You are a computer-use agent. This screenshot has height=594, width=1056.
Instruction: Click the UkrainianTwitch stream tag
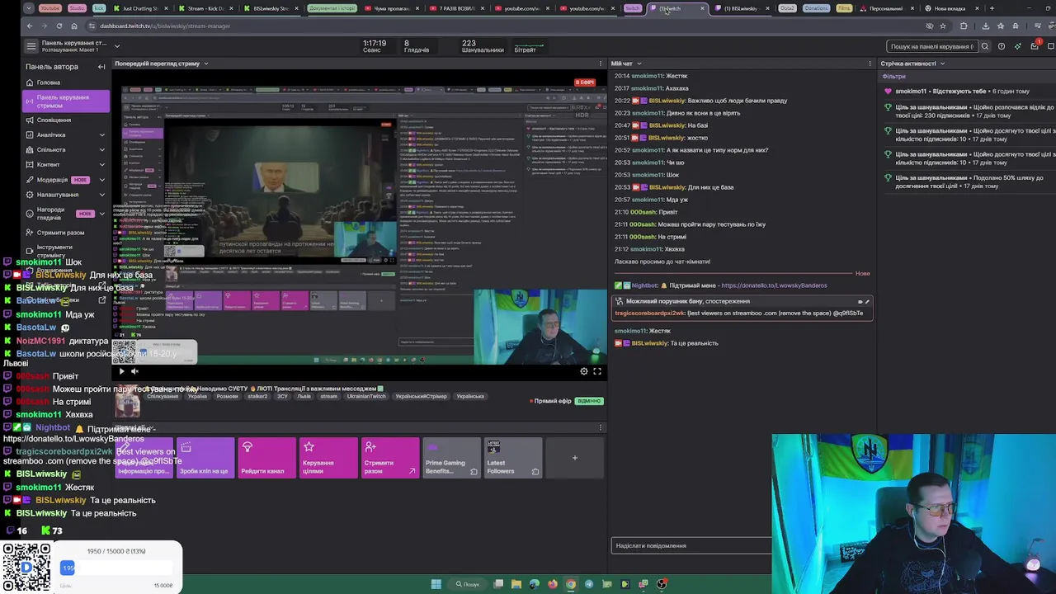point(366,396)
